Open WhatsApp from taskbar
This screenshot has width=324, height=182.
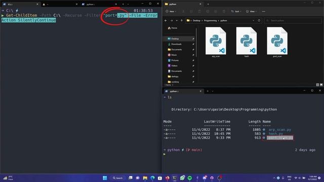pyautogui.click(x=182, y=178)
